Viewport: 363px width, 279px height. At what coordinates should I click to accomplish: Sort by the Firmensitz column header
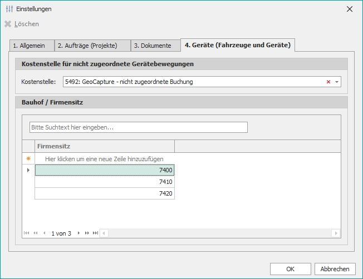105,146
